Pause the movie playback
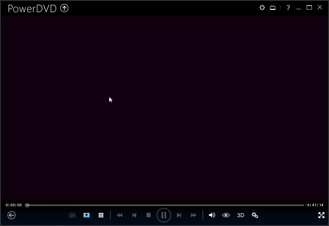The image size is (329, 226). [x=164, y=215]
